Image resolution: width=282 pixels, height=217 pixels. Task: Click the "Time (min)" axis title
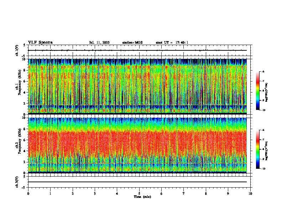[142, 197]
